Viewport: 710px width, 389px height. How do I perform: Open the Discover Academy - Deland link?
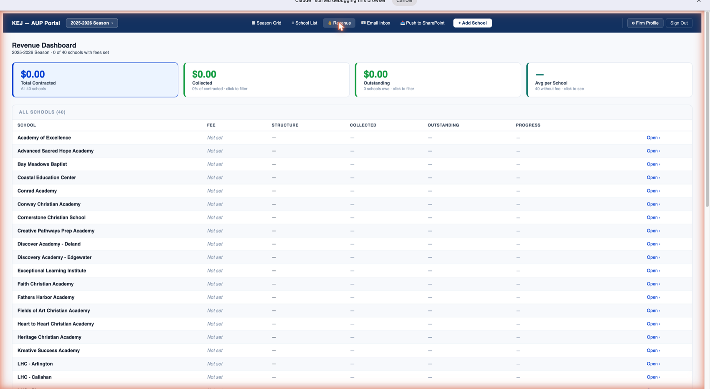tap(653, 244)
